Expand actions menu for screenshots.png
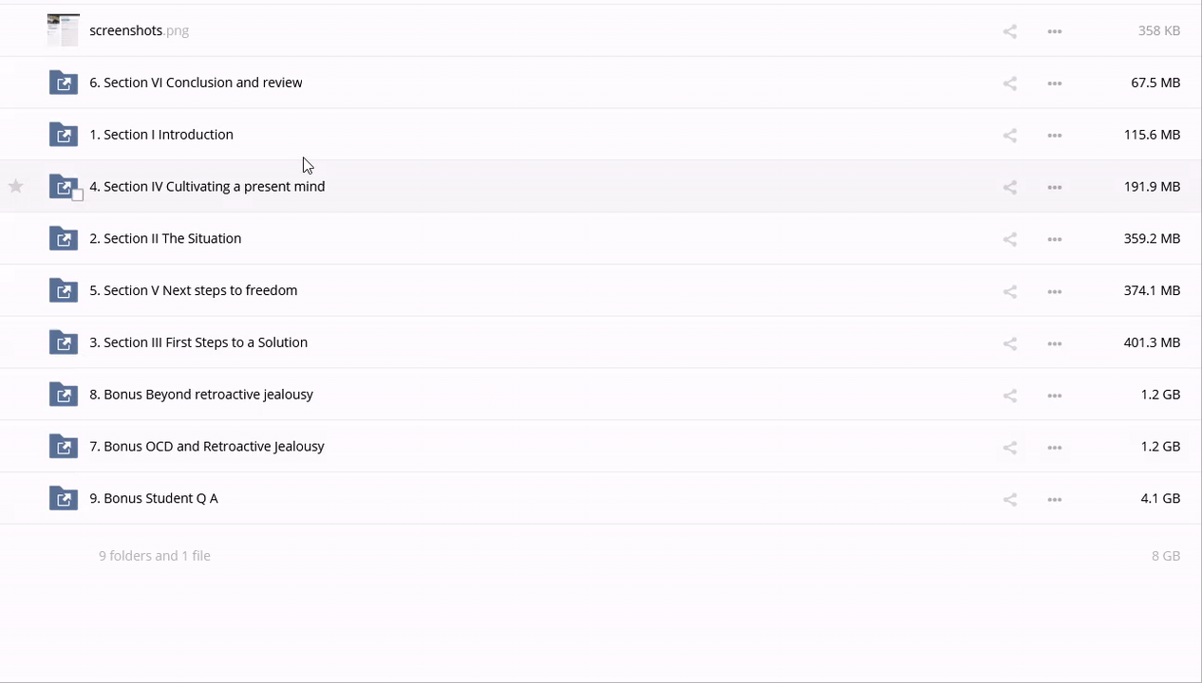 [1054, 31]
